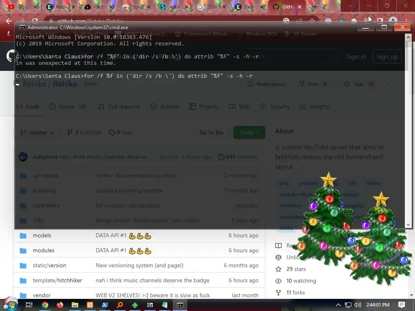Open the static/version folder

click(49, 265)
